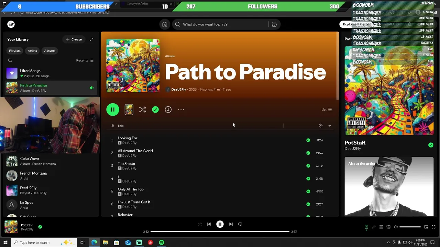Click Path to Paradise album cover art

pos(133,66)
